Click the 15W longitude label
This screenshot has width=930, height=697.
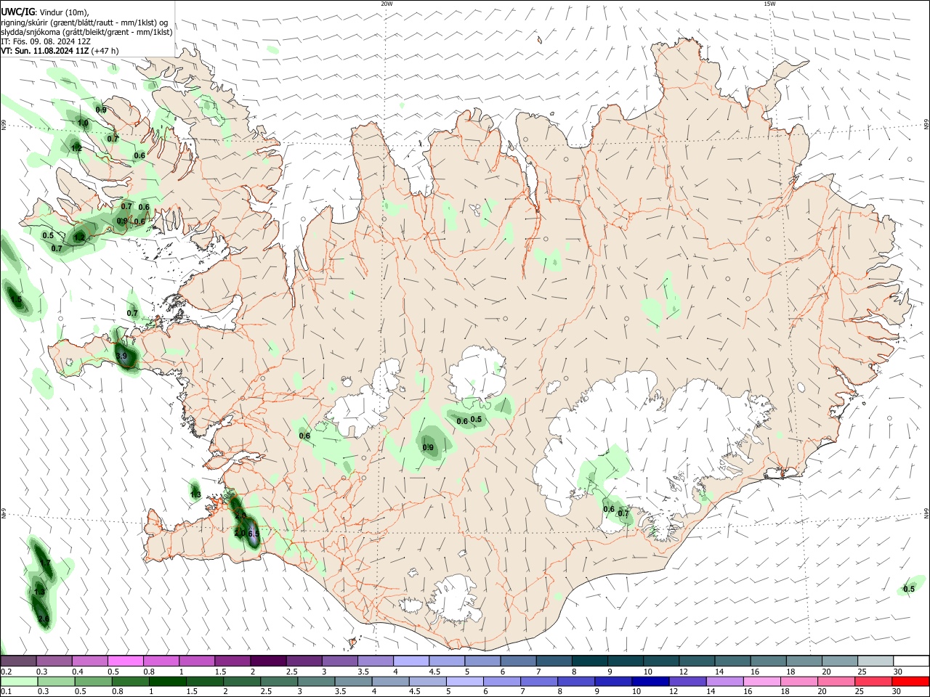click(x=769, y=4)
